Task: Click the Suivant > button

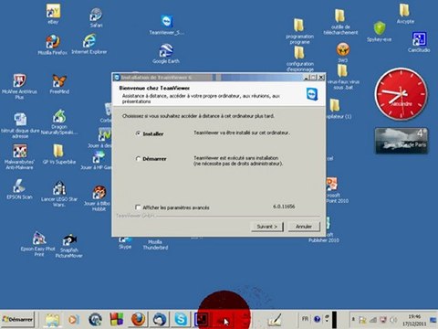Action: coord(267,227)
